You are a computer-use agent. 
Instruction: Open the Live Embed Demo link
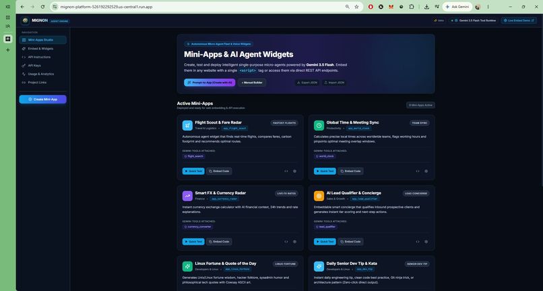(519, 20)
